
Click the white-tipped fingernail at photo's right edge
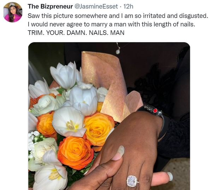(x=170, y=176)
